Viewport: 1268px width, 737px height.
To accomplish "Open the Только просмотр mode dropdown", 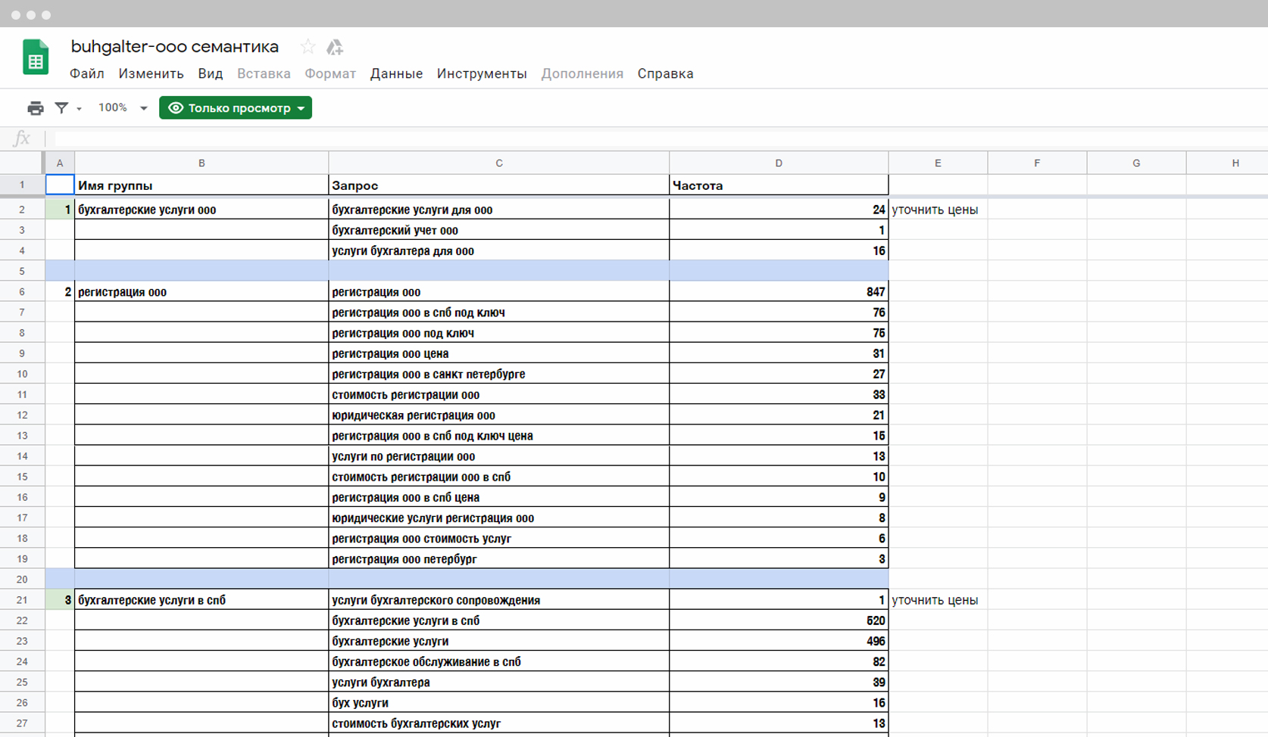I will click(x=236, y=108).
